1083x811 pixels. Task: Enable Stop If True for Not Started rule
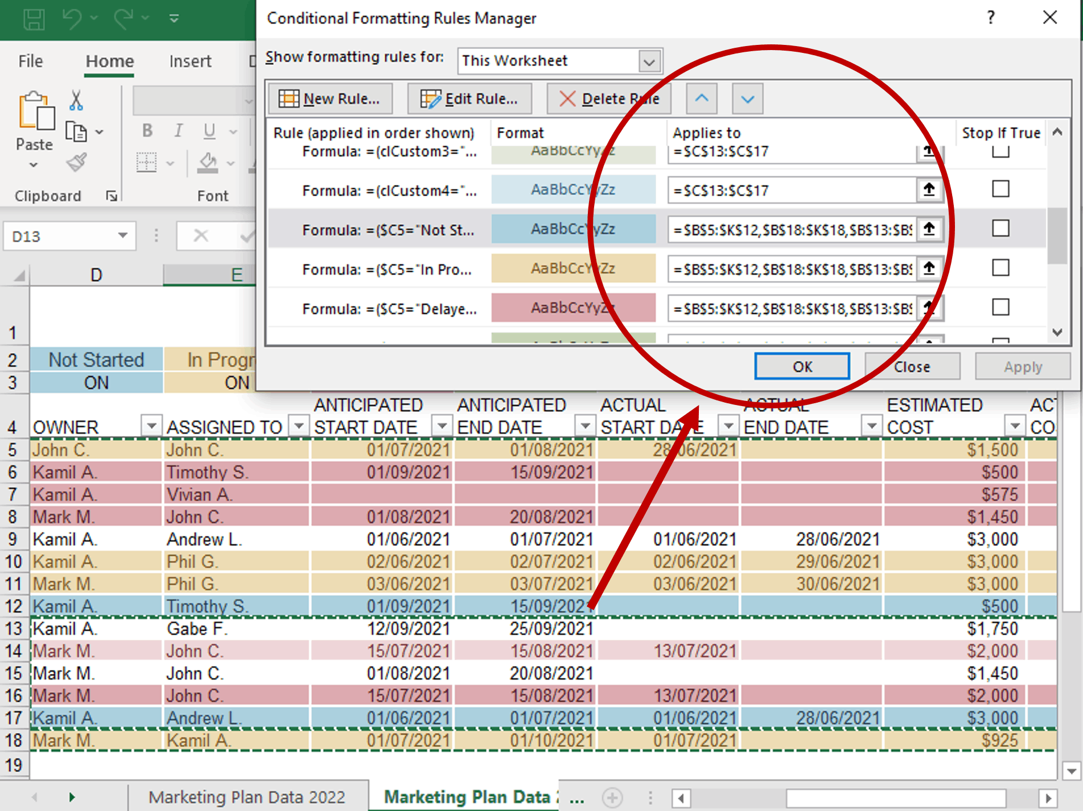click(x=1000, y=229)
